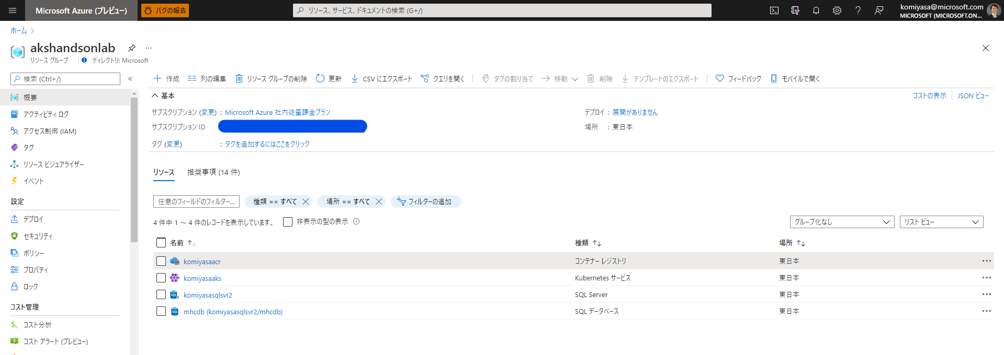Screen dimensions: 1004x355
Task: Open portal settings gear icon
Action: pos(837,10)
